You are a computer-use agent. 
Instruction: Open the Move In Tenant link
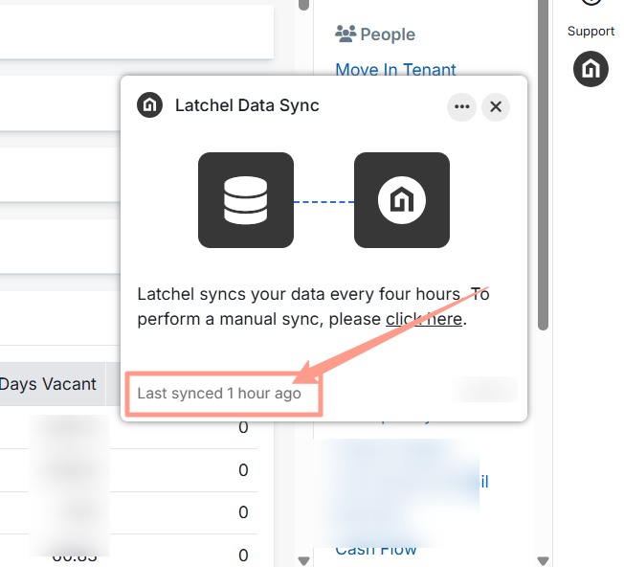pyautogui.click(x=395, y=70)
